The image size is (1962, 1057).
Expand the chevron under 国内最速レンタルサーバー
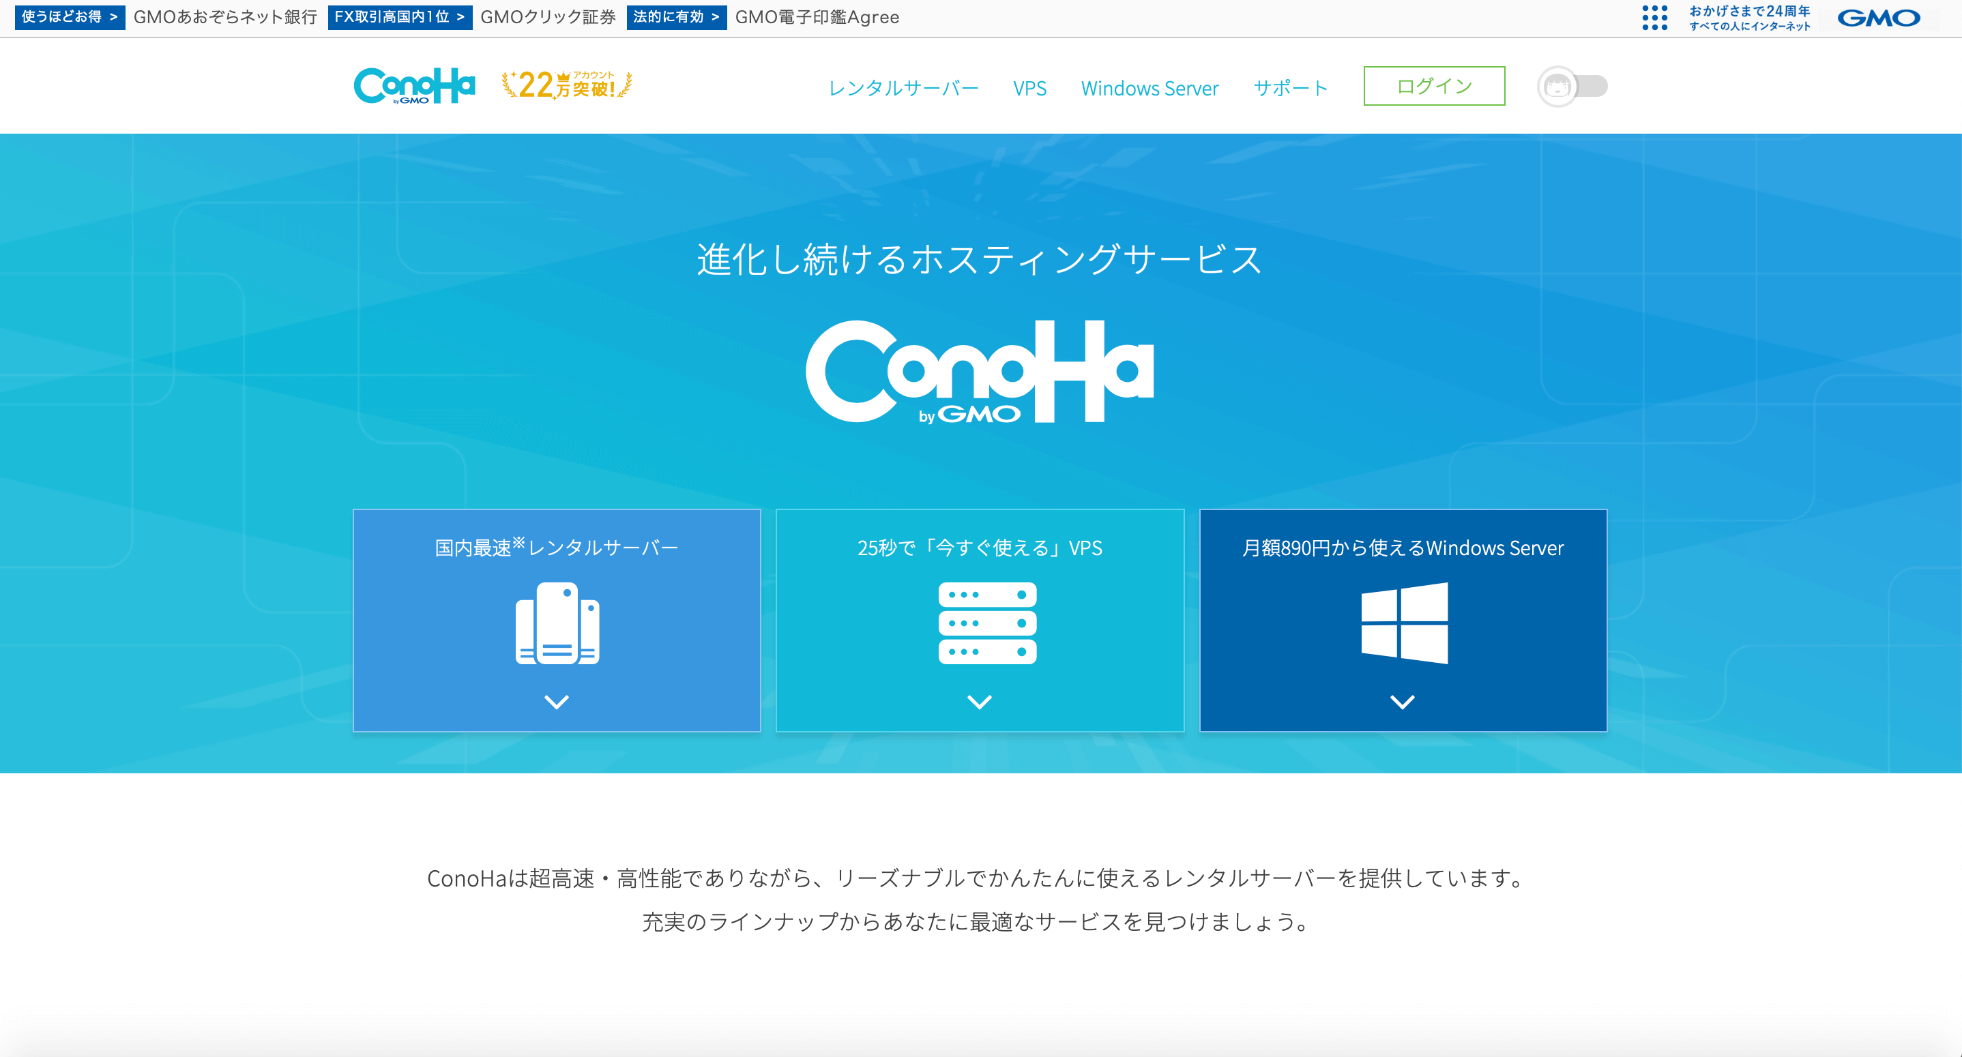557,702
